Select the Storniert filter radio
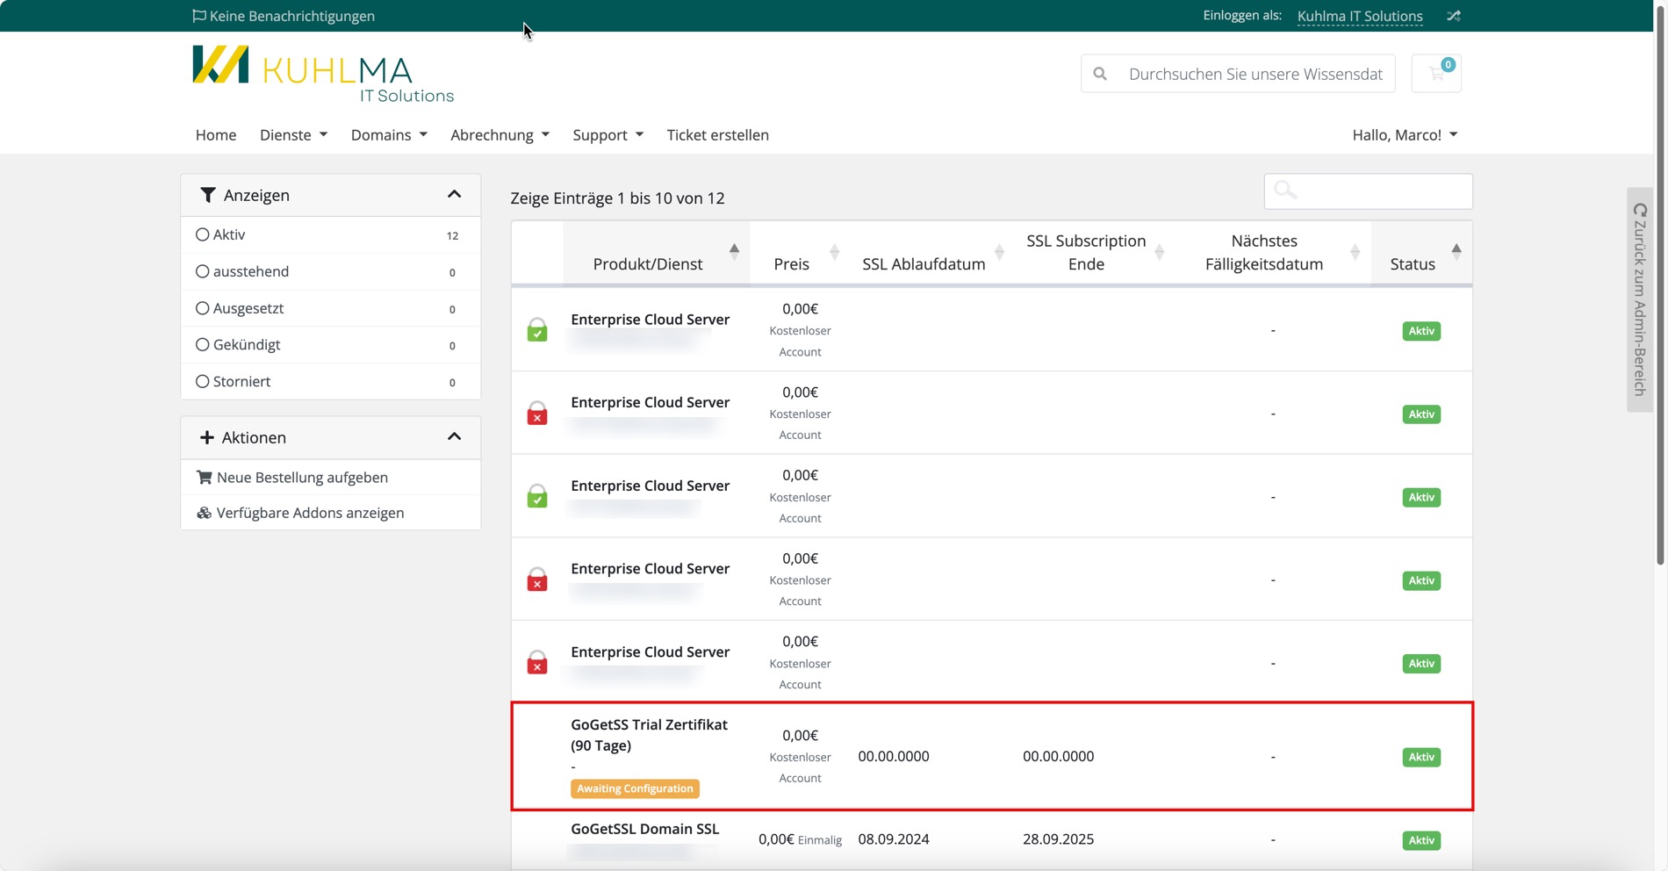This screenshot has width=1668, height=871. pos(203,381)
